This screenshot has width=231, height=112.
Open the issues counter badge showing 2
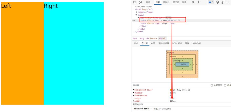(x=211, y=2)
